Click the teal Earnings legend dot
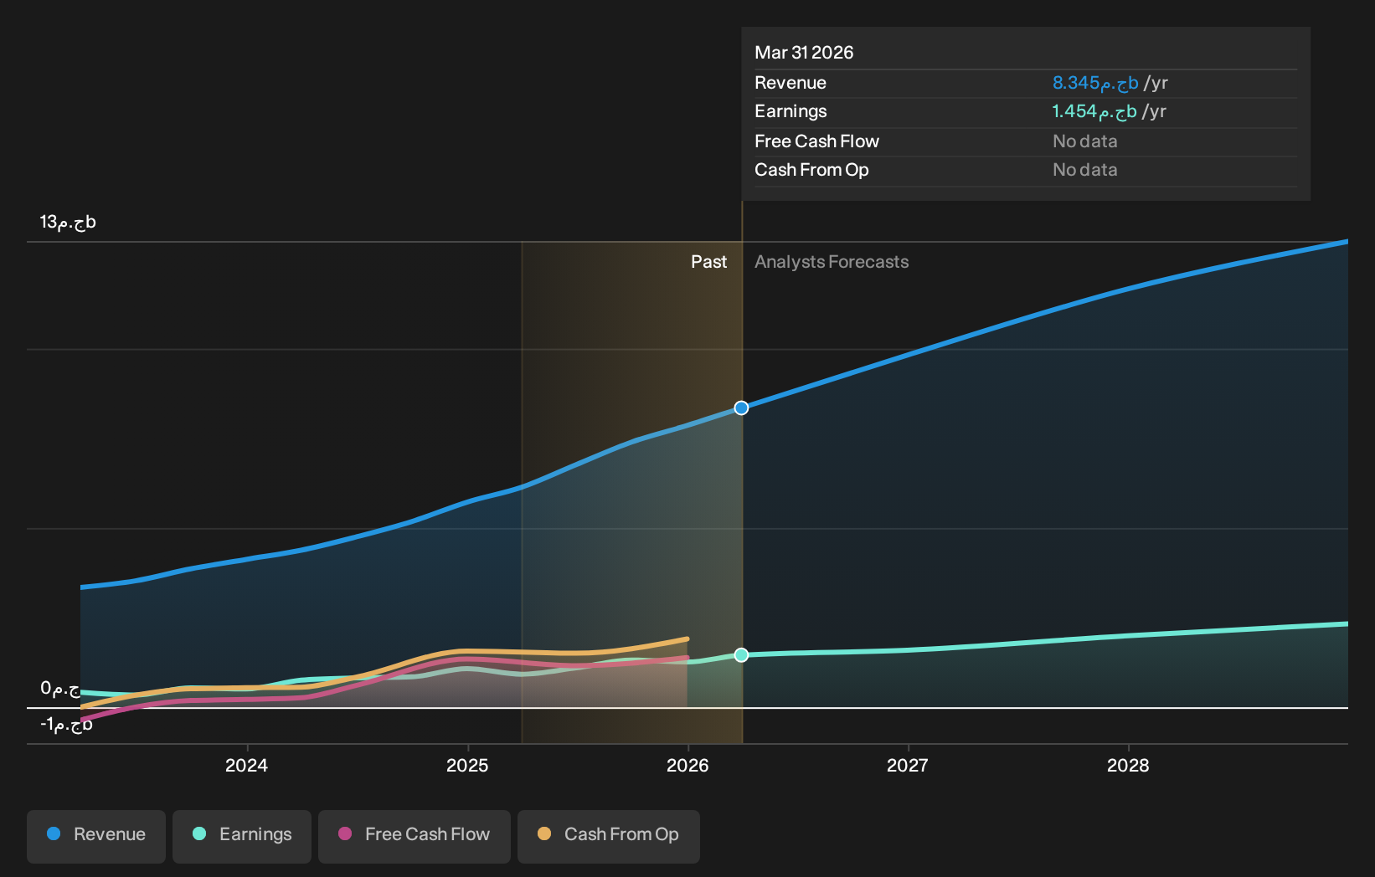Image resolution: width=1375 pixels, height=877 pixels. coord(199,833)
